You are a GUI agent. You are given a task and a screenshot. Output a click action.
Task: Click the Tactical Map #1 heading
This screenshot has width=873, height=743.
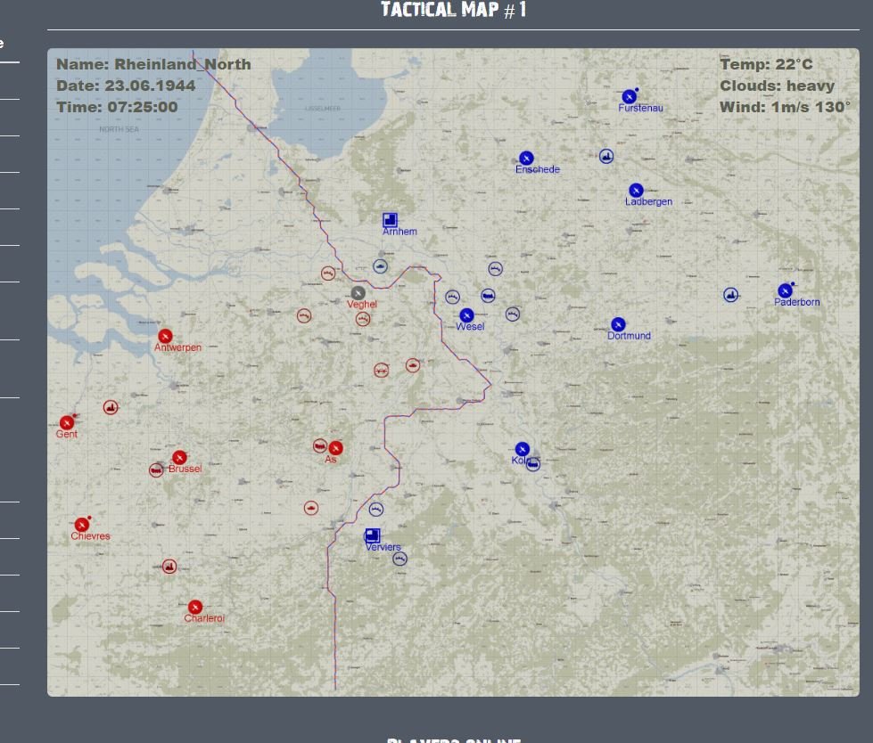pyautogui.click(x=454, y=10)
